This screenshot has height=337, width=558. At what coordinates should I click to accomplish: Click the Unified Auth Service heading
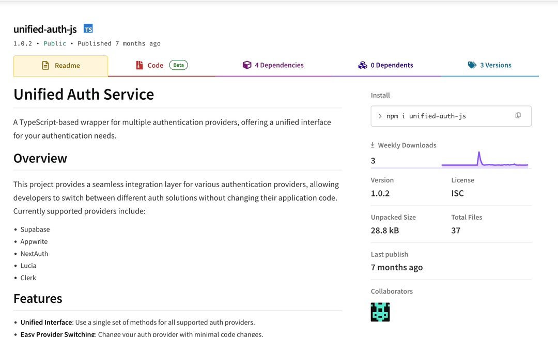coord(84,95)
